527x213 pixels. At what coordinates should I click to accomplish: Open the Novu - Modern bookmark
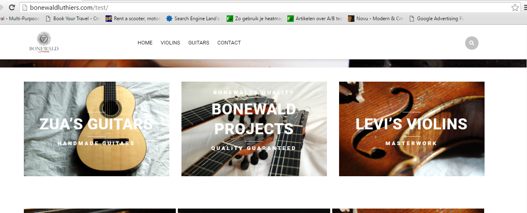click(x=375, y=19)
